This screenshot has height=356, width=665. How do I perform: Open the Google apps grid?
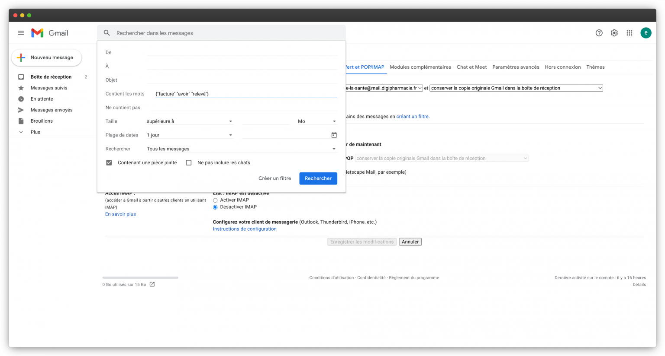[629, 33]
